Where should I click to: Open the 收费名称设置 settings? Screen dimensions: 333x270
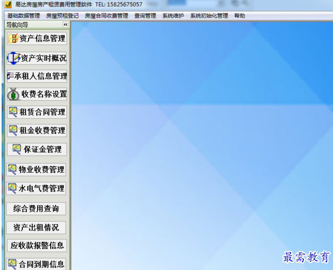click(44, 94)
